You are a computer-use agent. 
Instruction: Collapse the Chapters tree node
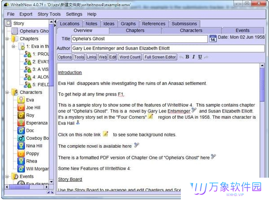7,39
